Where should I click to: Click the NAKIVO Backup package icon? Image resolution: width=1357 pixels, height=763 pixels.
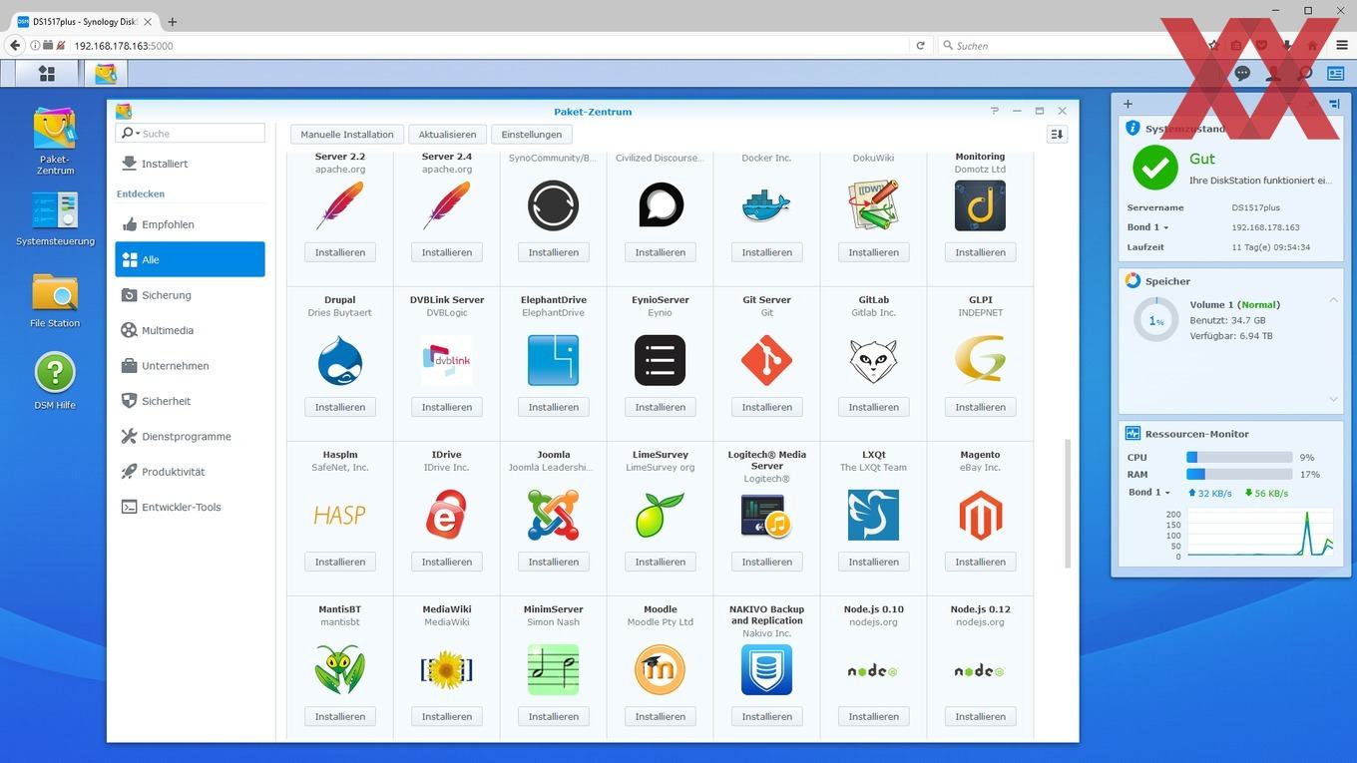(766, 669)
